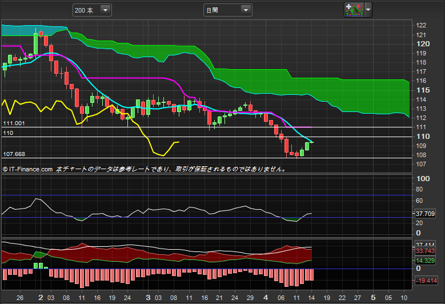Image resolution: width=445 pixels, height=304 pixels.
Task: Open the 日間 timeframe dropdown
Action: point(227,10)
